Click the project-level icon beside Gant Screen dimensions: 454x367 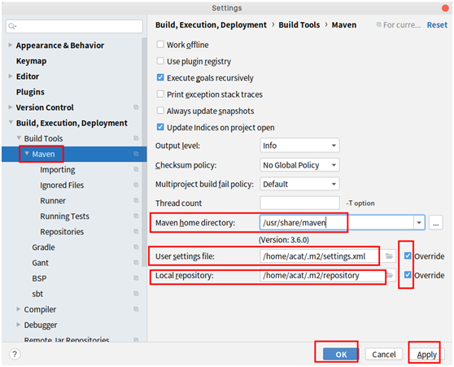point(136,263)
